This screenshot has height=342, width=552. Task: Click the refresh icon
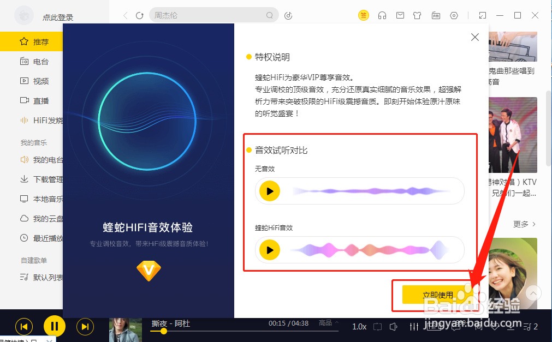coord(140,15)
